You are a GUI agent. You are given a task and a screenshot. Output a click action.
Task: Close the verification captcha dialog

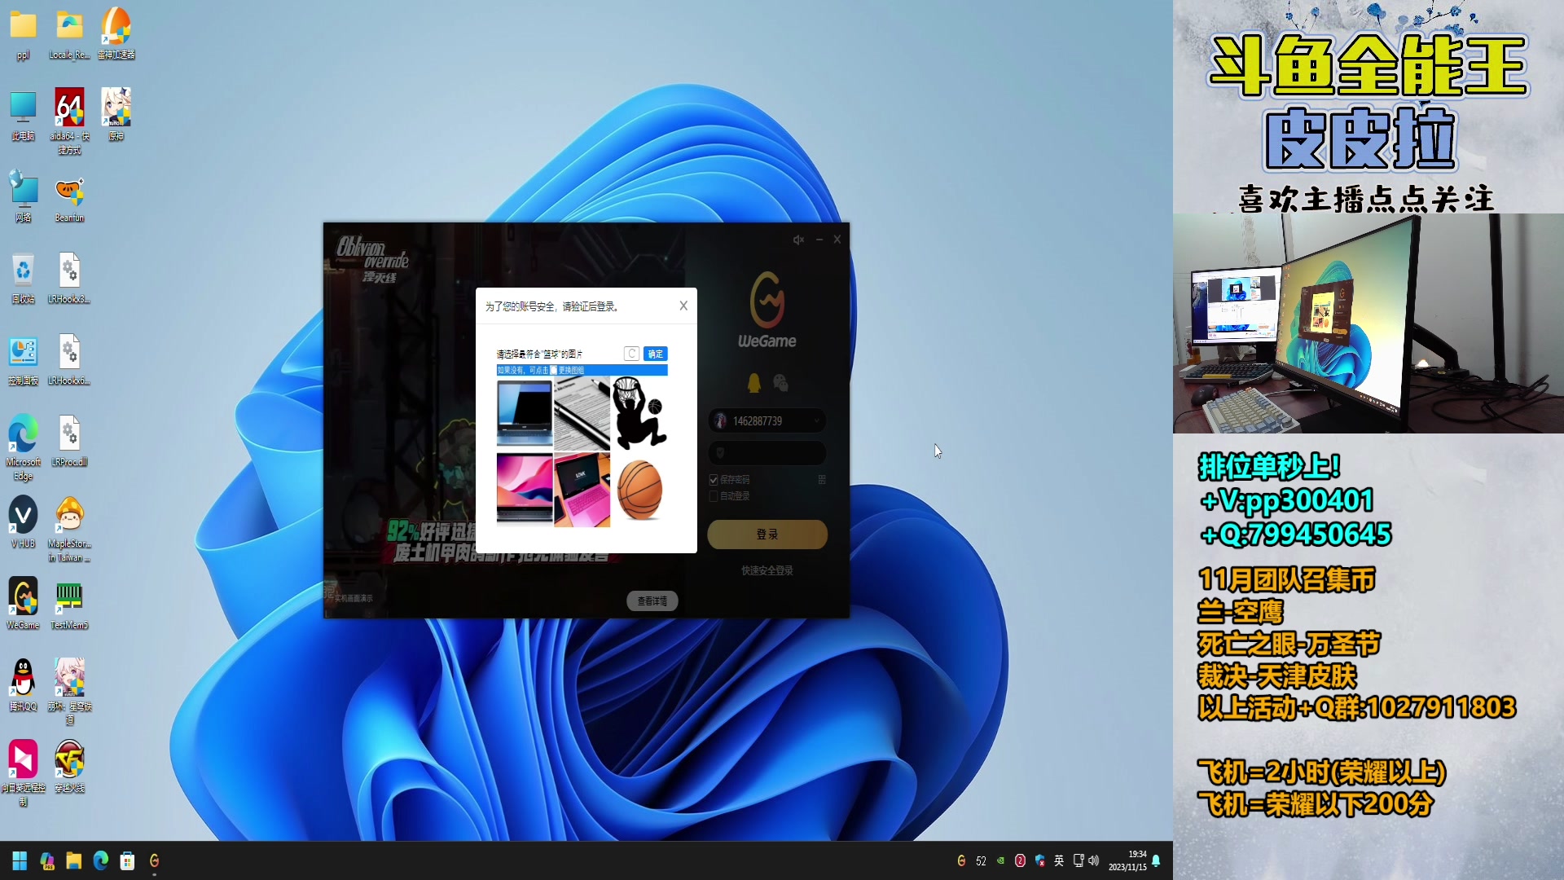(683, 306)
